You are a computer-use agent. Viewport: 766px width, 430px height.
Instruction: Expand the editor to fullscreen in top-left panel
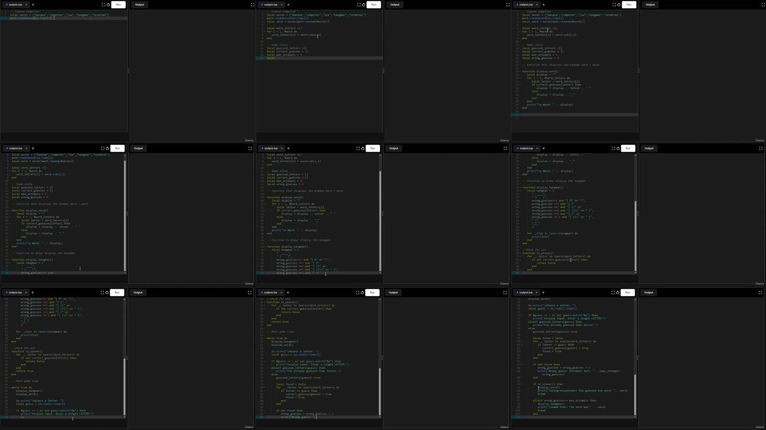click(103, 5)
